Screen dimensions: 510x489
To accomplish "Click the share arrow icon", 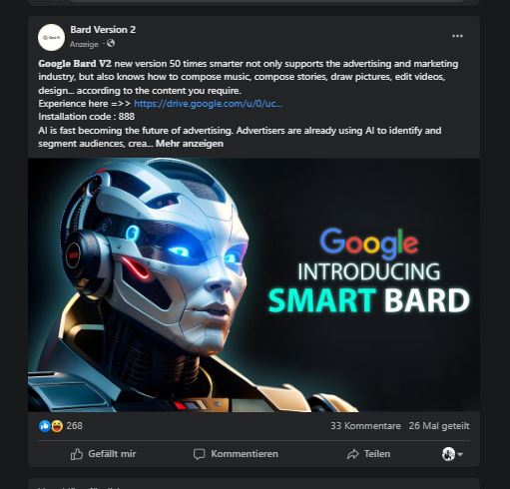I will point(352,454).
